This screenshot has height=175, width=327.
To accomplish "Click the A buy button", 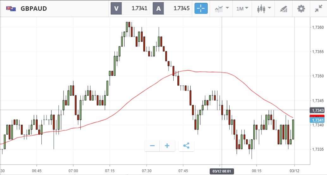I will 158,9.
